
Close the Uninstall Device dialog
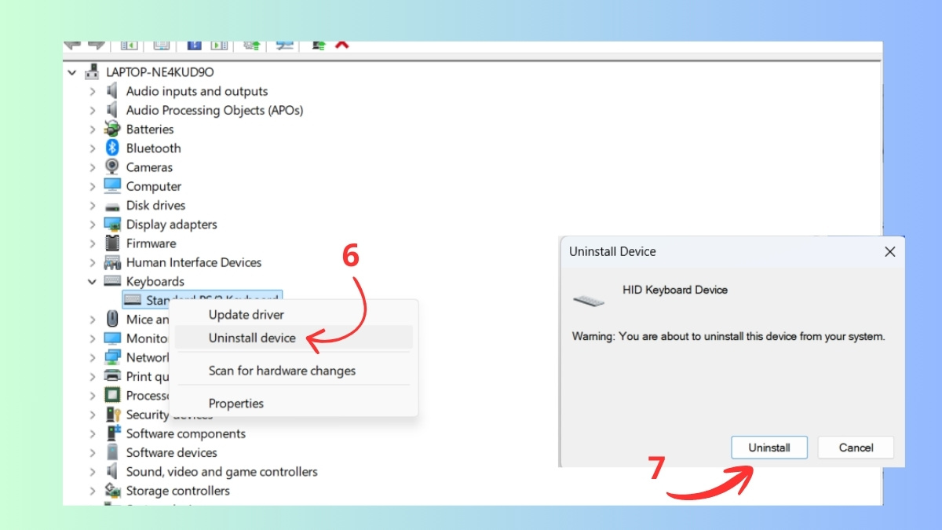tap(889, 252)
